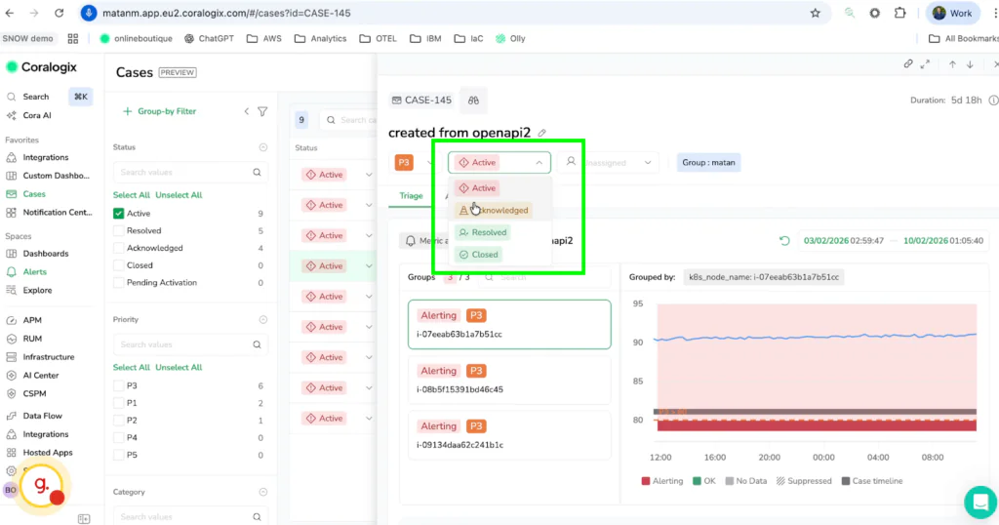This screenshot has width=999, height=525.
Task: Bookmark this page with star icon
Action: pos(816,14)
